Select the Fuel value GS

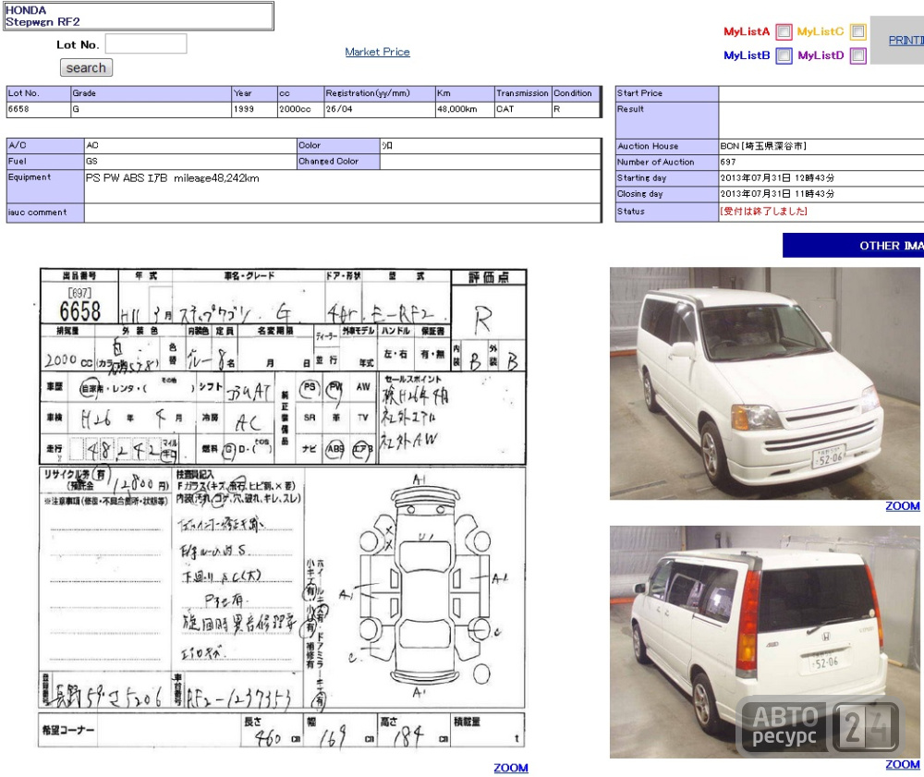pos(91,161)
